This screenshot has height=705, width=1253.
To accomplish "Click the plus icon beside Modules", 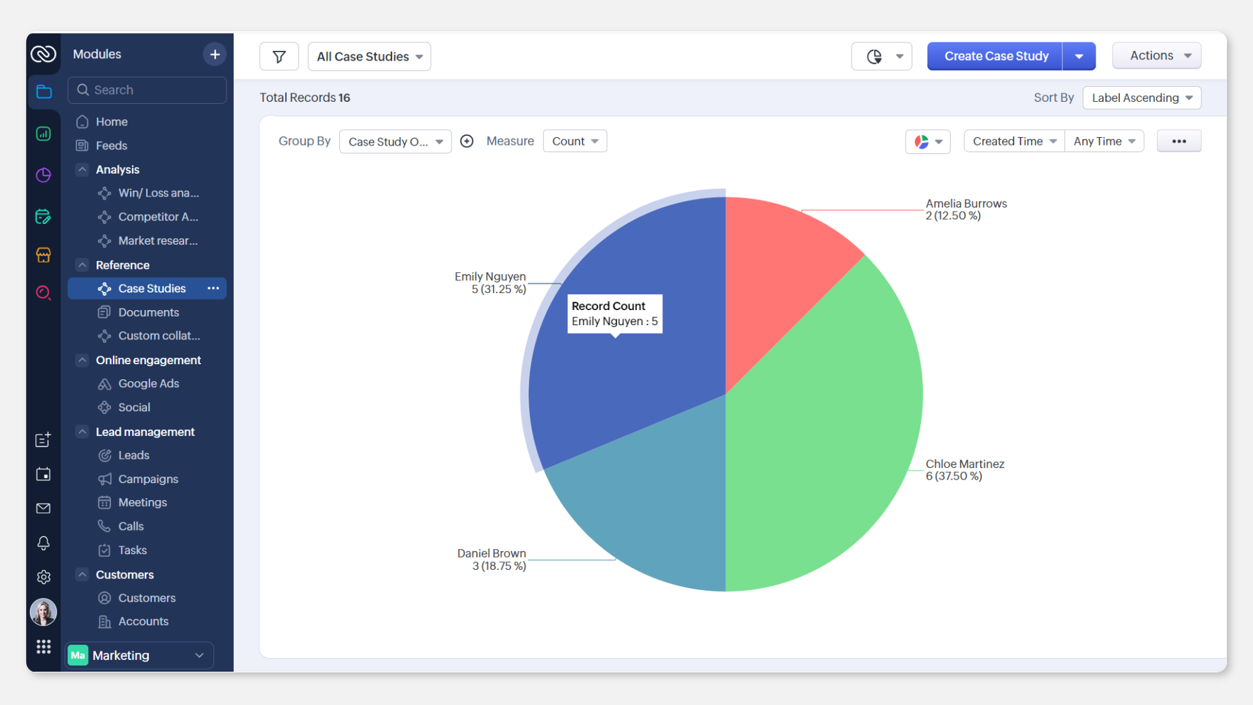I will point(215,54).
